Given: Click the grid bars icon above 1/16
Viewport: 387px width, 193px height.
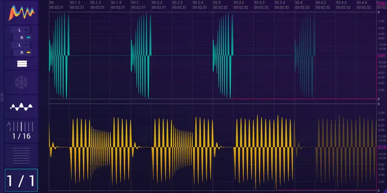Looking at the screenshot, I should pyautogui.click(x=23, y=126).
